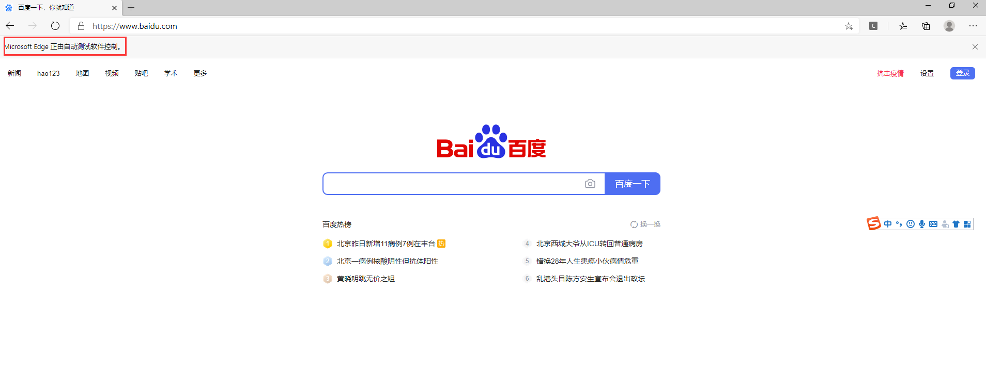Image resolution: width=986 pixels, height=387 pixels.
Task: Click the 换一换 refresh hot list
Action: 645,224
